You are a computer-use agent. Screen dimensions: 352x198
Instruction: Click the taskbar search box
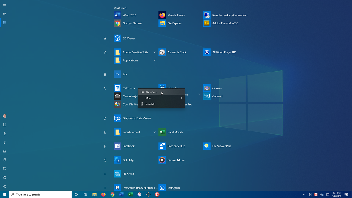(x=40, y=194)
